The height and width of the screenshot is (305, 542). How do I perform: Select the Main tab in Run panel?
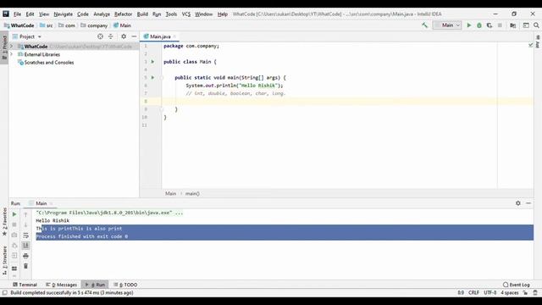[x=41, y=203]
